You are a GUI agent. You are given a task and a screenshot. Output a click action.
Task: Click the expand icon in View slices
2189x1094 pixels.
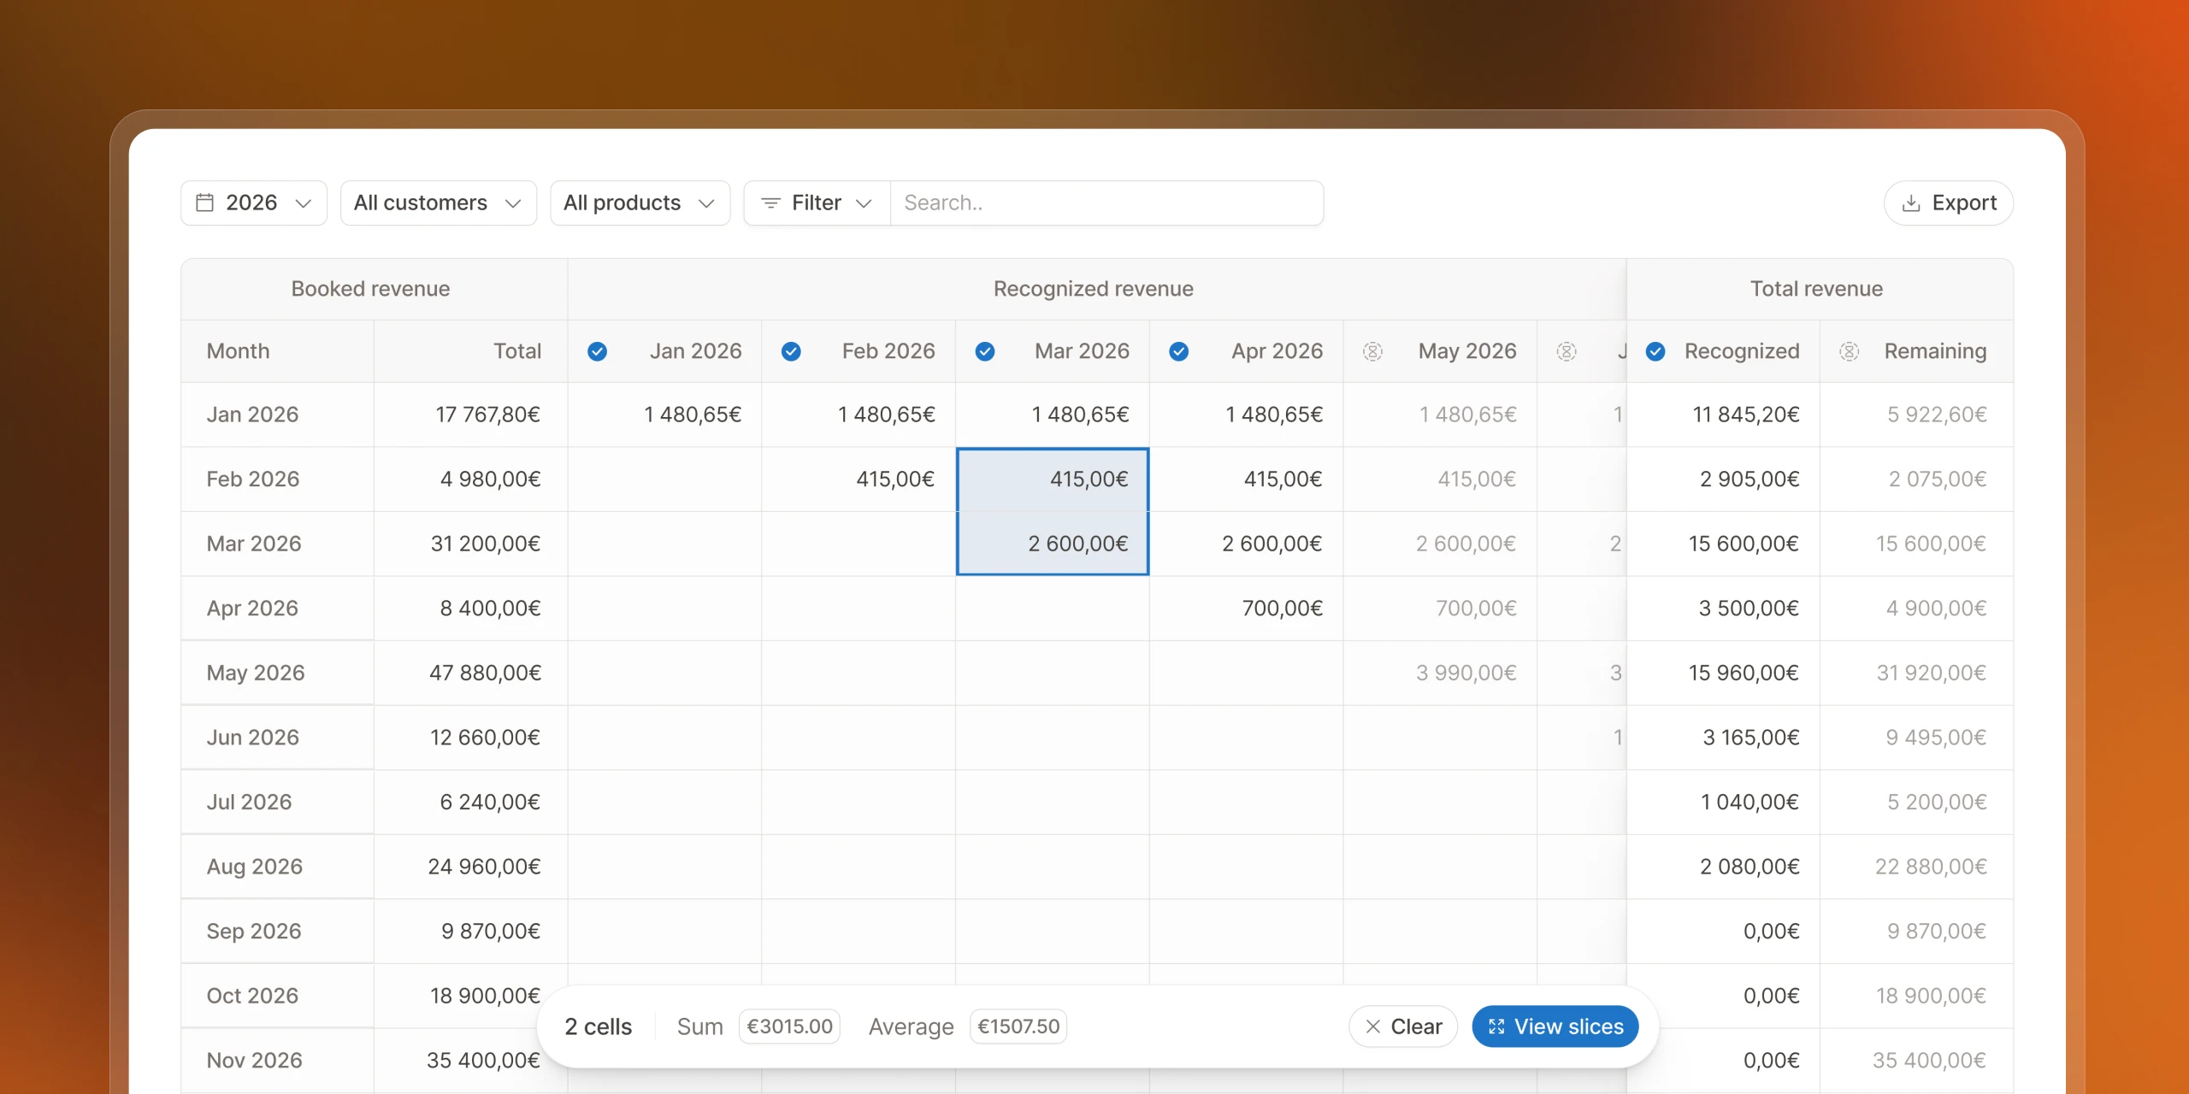[x=1496, y=1026]
